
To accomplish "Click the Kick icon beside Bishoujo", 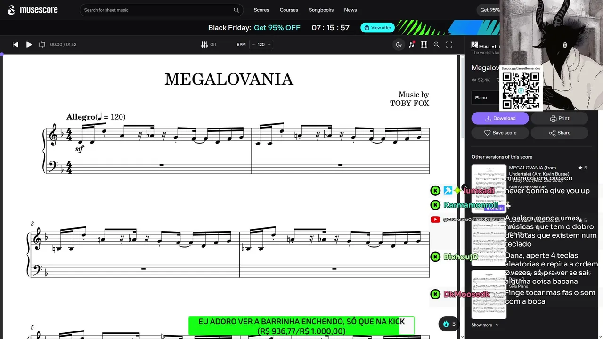I will coord(435,257).
